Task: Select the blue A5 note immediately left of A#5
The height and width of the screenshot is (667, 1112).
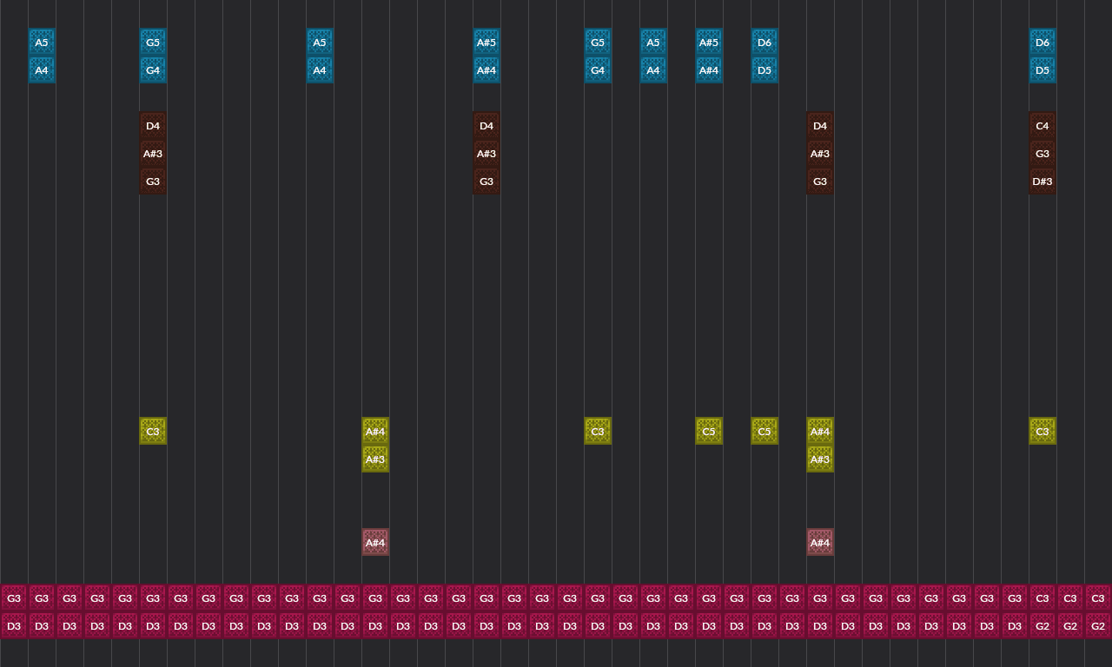Action: coord(653,43)
